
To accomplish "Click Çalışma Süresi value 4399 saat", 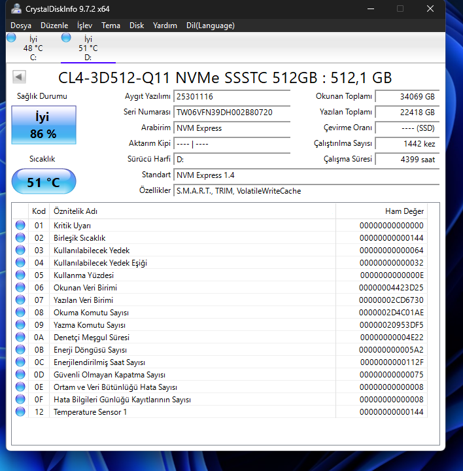I will tap(407, 160).
